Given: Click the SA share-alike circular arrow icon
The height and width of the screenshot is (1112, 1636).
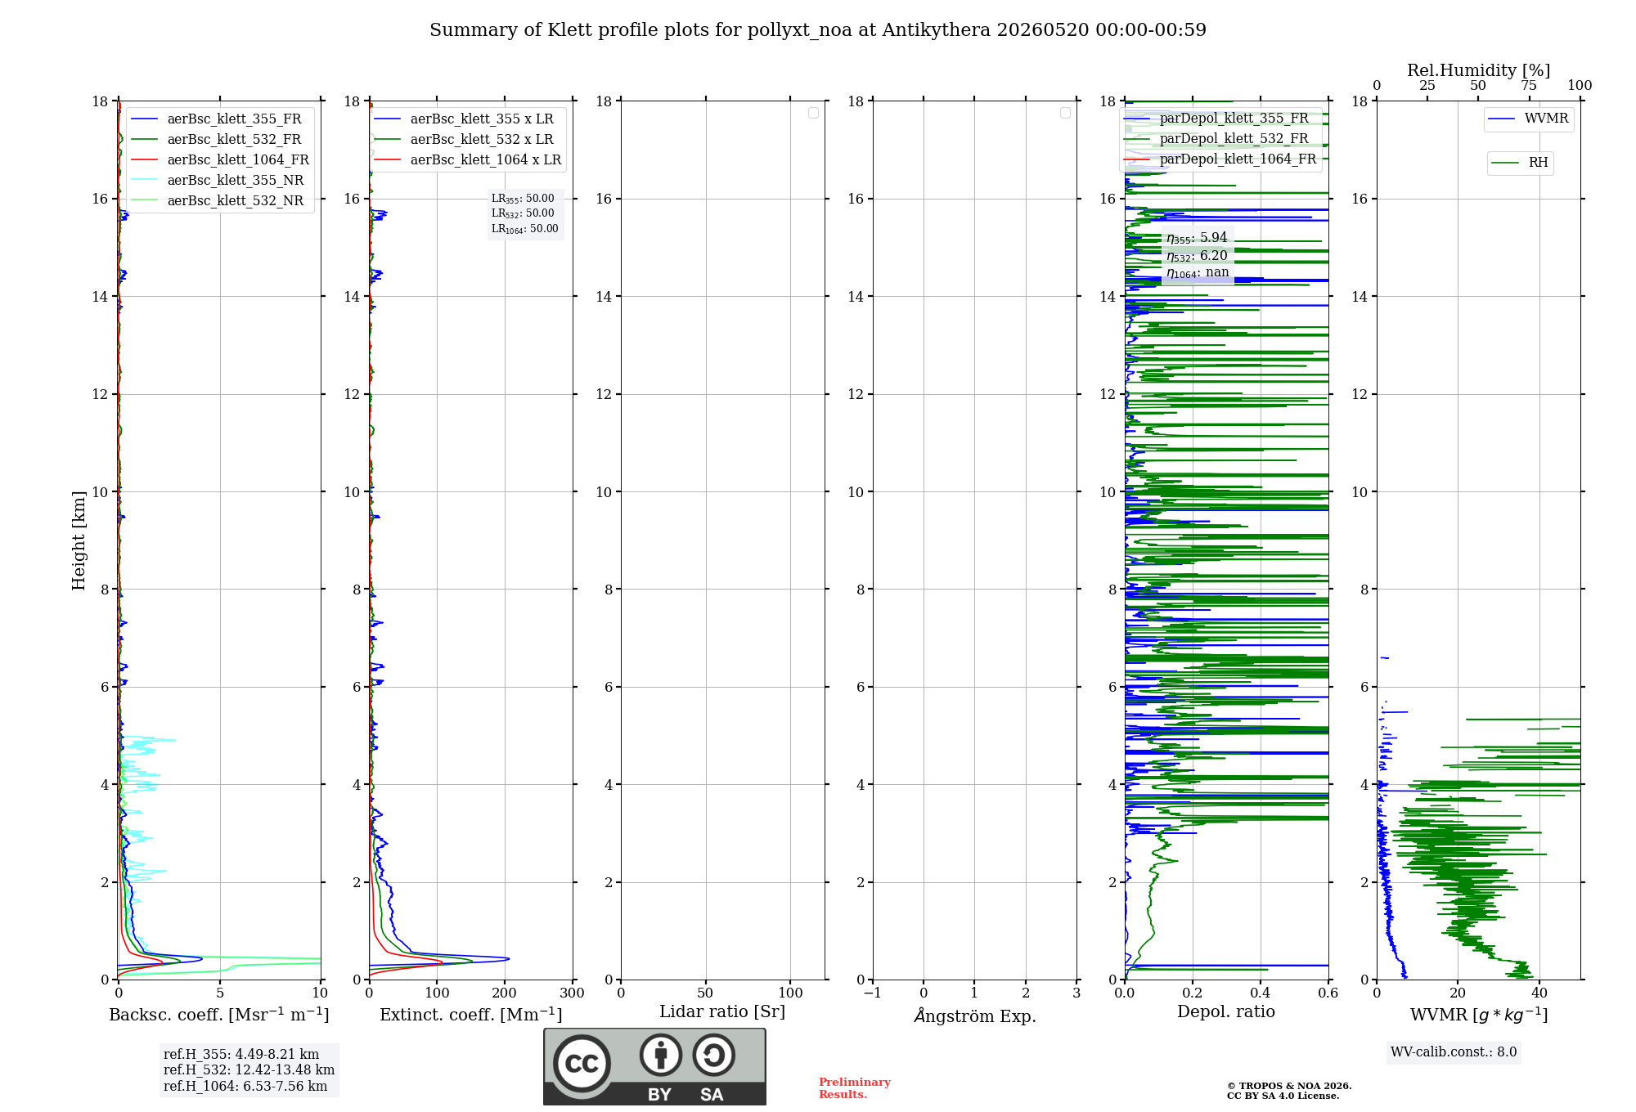Looking at the screenshot, I should point(713,1055).
